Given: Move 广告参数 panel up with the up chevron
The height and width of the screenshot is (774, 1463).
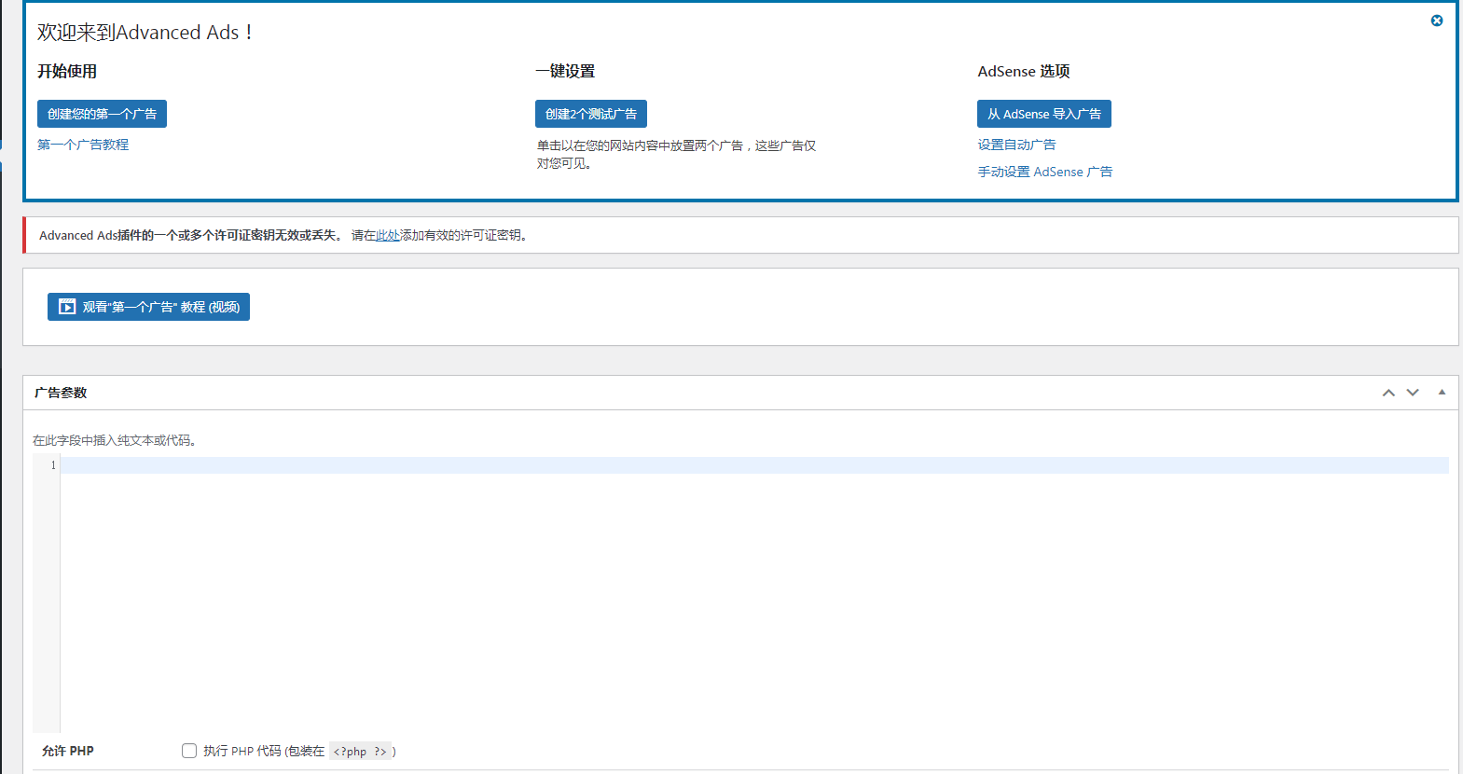Looking at the screenshot, I should click(1388, 393).
